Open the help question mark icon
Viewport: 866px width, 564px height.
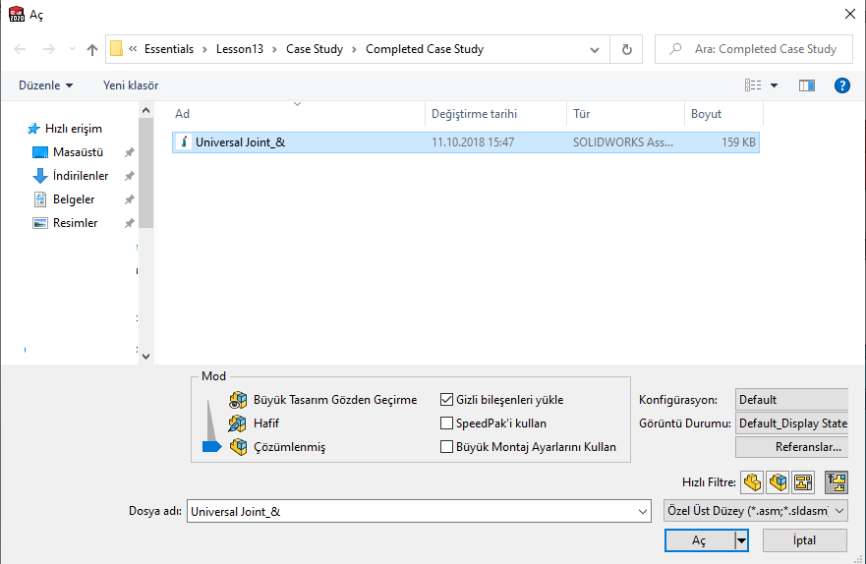point(841,85)
